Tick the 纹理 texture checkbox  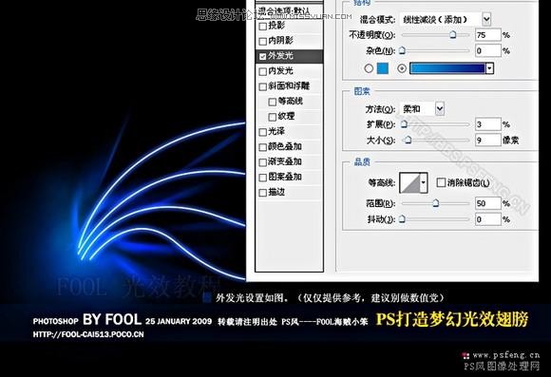(273, 117)
